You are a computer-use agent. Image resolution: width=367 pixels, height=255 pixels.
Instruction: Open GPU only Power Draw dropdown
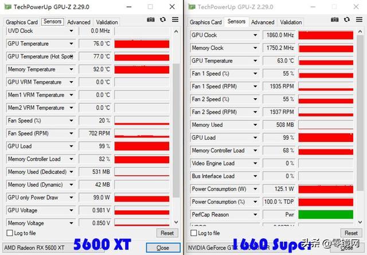coord(71,198)
